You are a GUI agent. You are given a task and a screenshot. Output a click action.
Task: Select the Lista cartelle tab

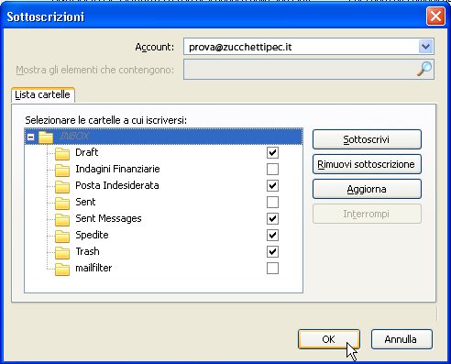click(x=43, y=94)
